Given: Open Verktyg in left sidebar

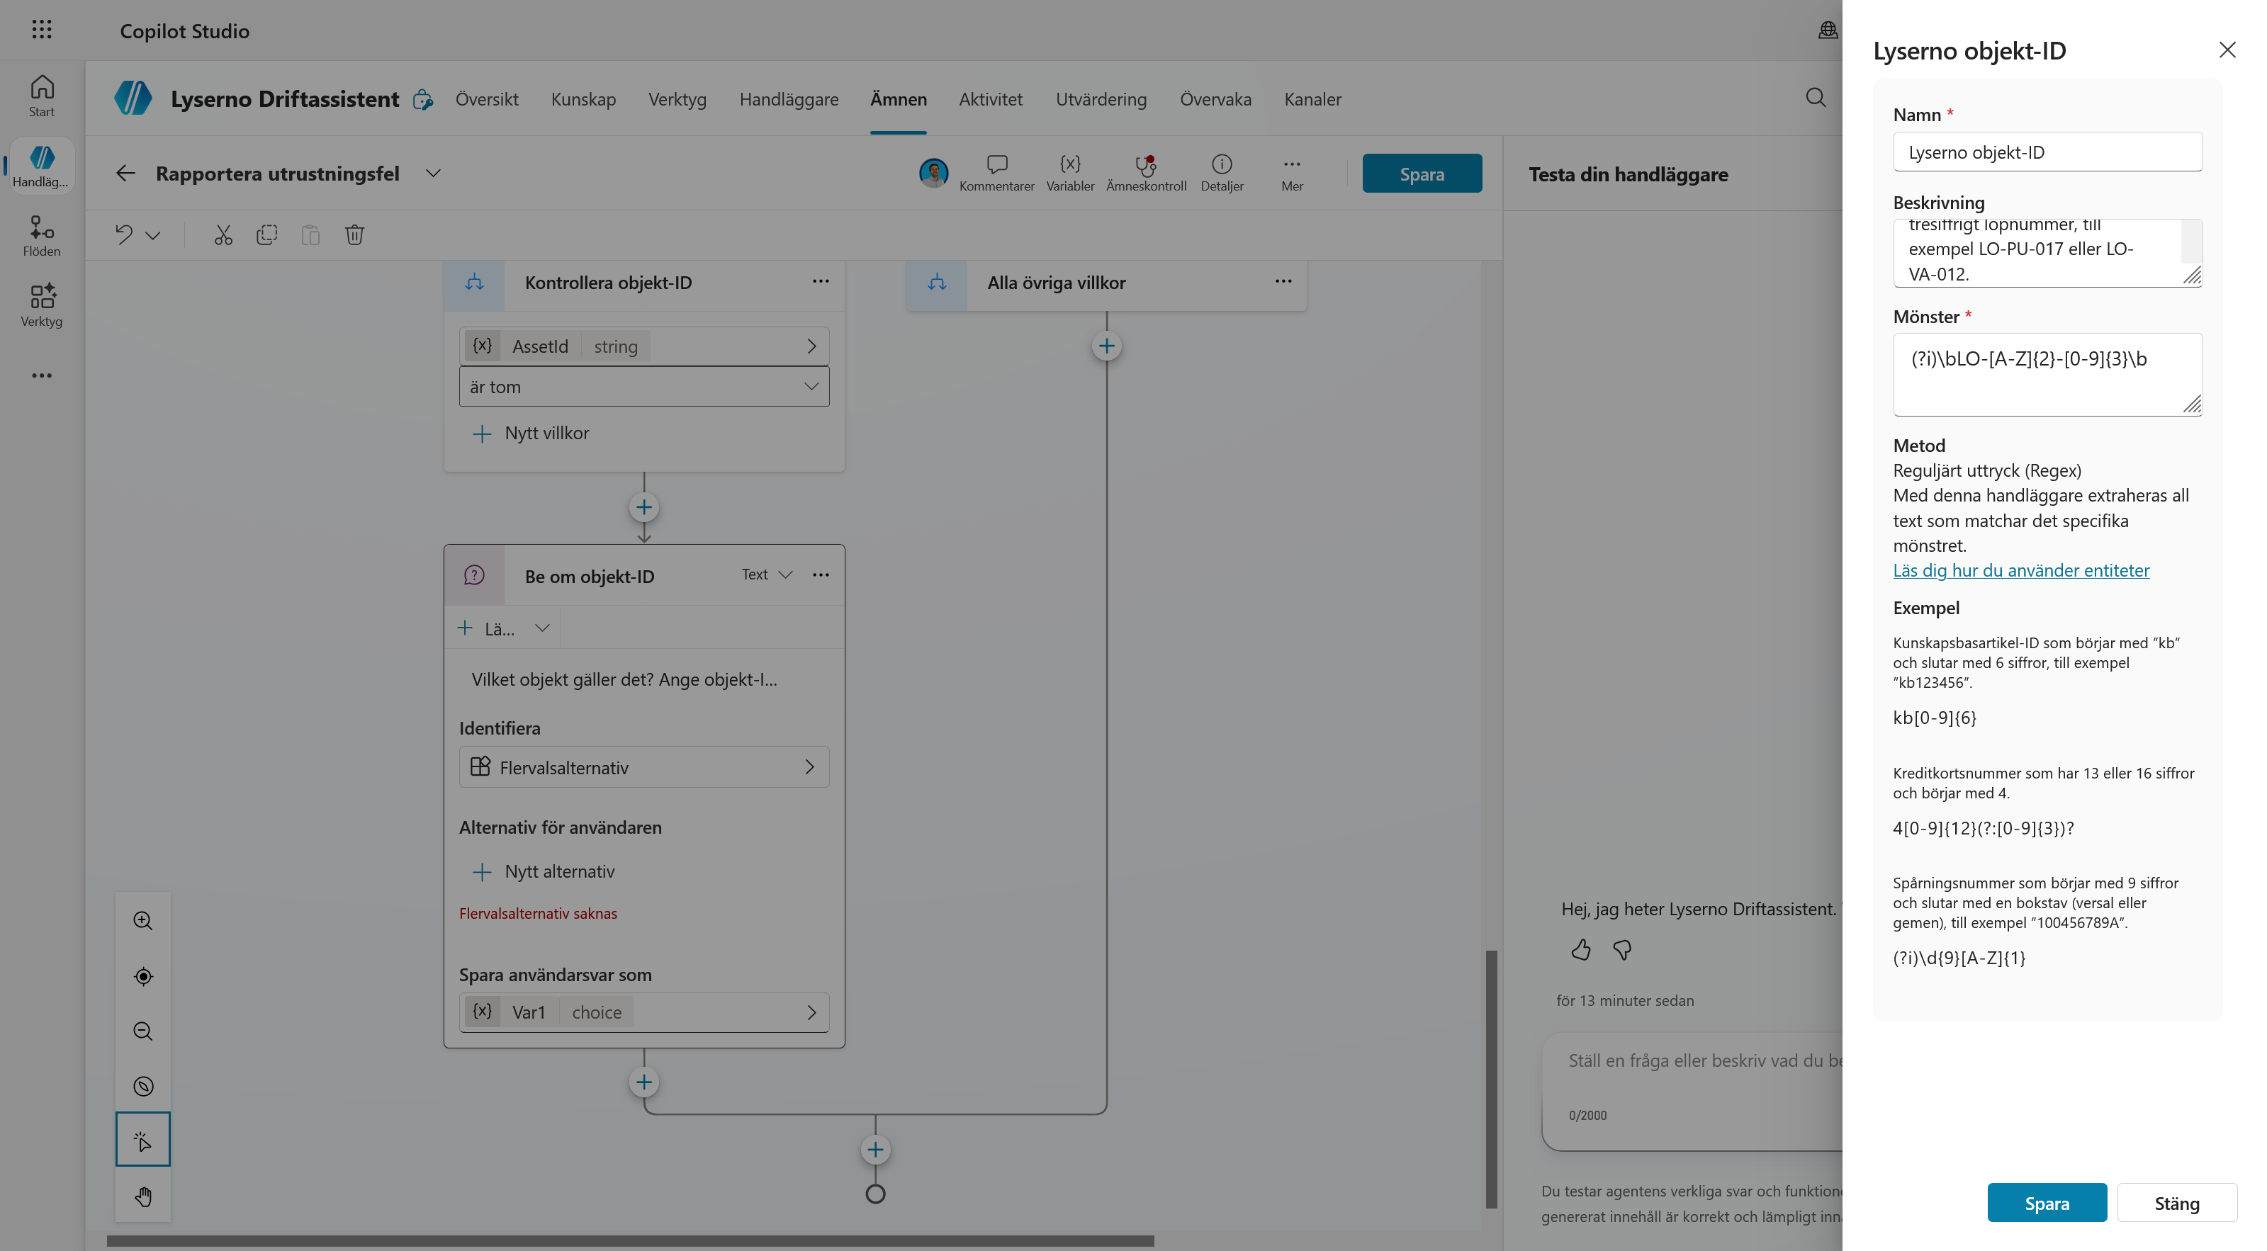Looking at the screenshot, I should pos(41,305).
